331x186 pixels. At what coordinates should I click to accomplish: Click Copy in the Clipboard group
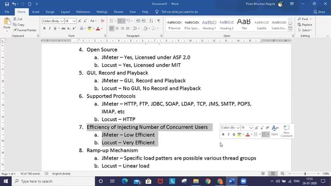pos(19,25)
